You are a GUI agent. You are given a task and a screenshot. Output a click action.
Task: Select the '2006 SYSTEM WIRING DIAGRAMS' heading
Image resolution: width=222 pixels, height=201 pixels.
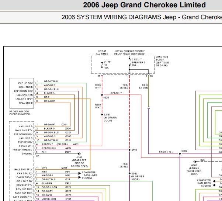[112, 17]
